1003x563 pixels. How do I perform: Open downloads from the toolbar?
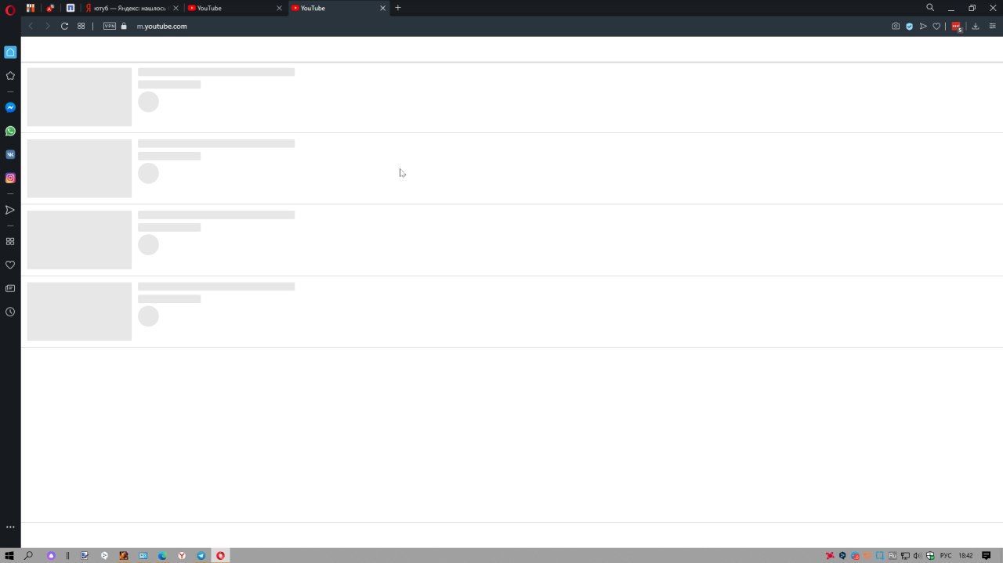[976, 26]
